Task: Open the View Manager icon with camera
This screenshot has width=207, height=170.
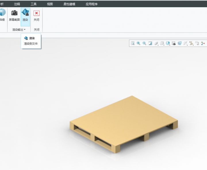Action: point(174,43)
